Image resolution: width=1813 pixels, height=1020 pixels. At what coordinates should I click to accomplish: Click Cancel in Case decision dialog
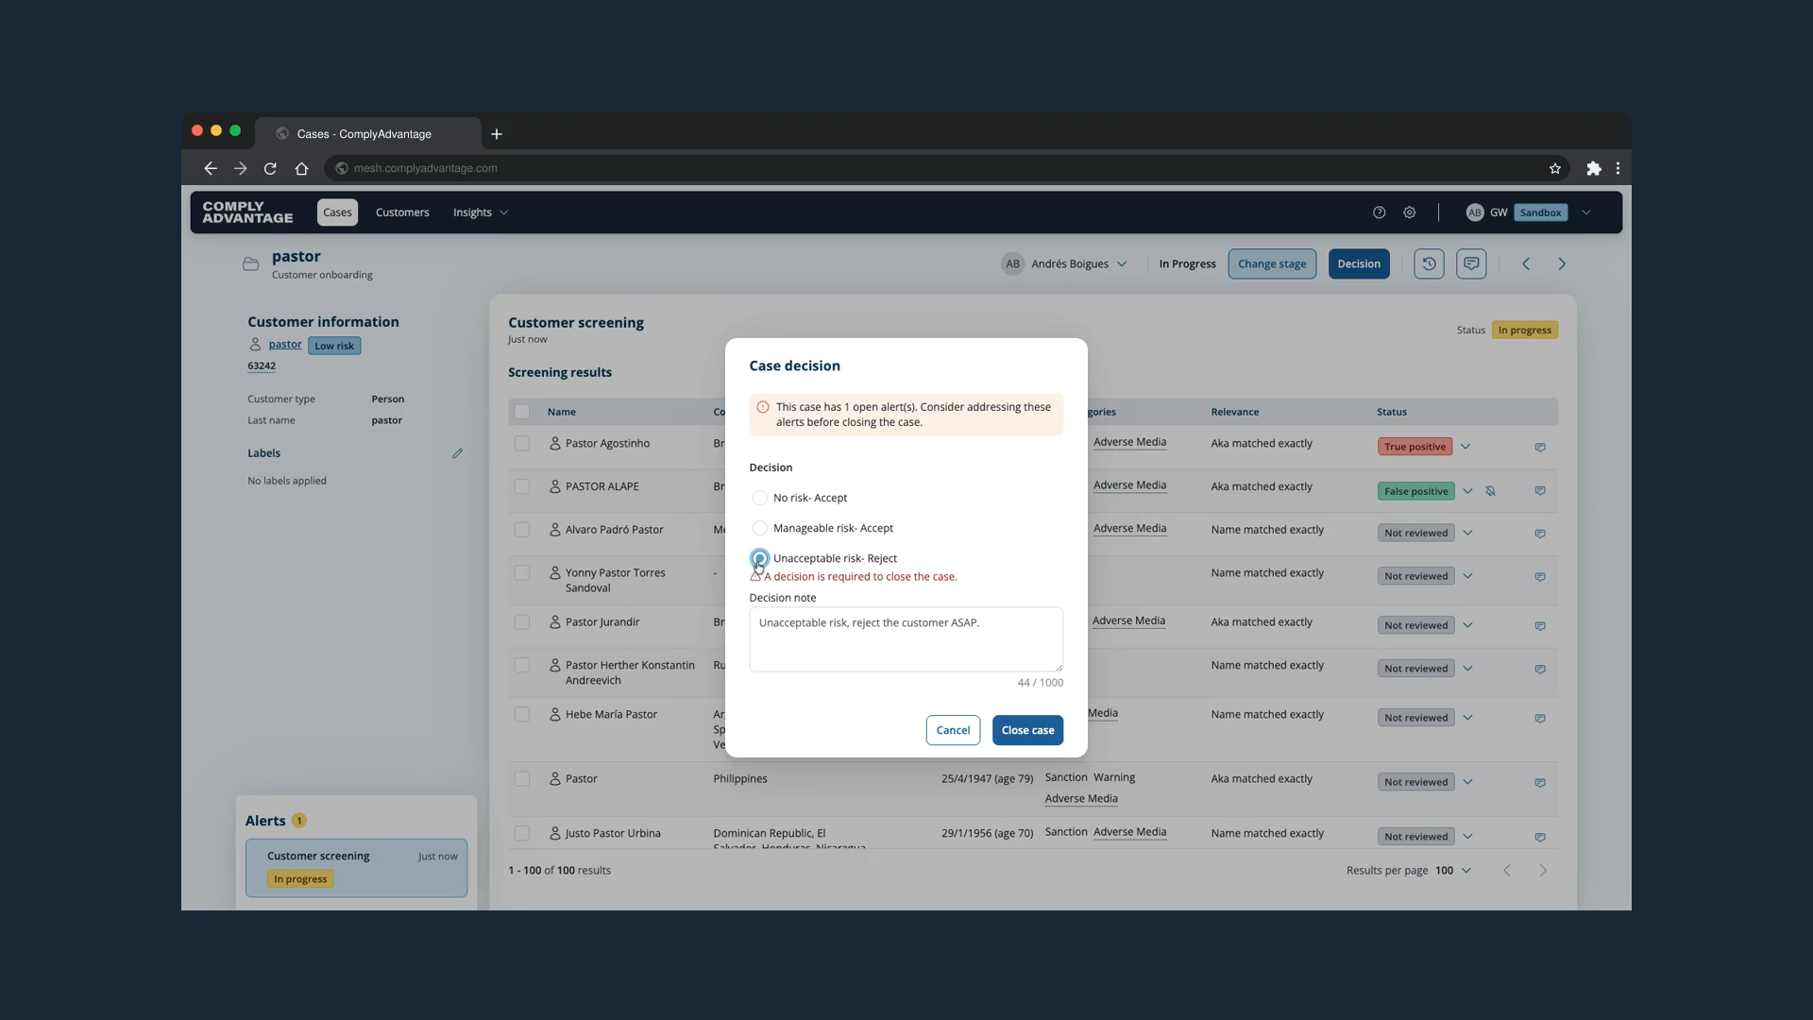point(953,730)
